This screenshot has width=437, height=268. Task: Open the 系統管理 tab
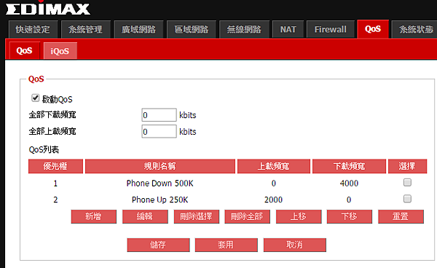[x=85, y=29]
